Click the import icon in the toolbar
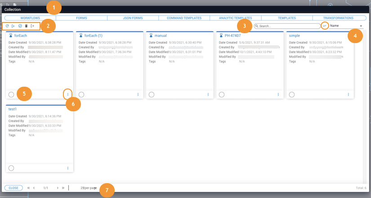This screenshot has height=198, width=371. [x=13, y=26]
